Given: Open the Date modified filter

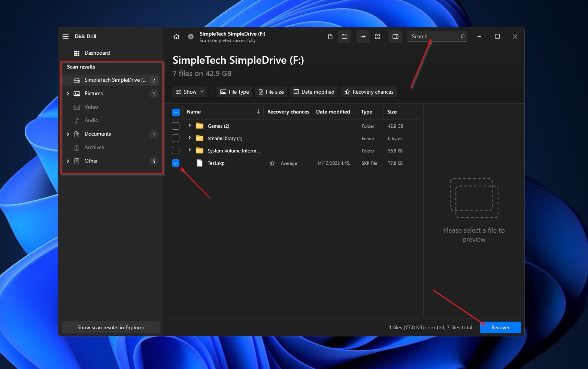Looking at the screenshot, I should click(314, 92).
